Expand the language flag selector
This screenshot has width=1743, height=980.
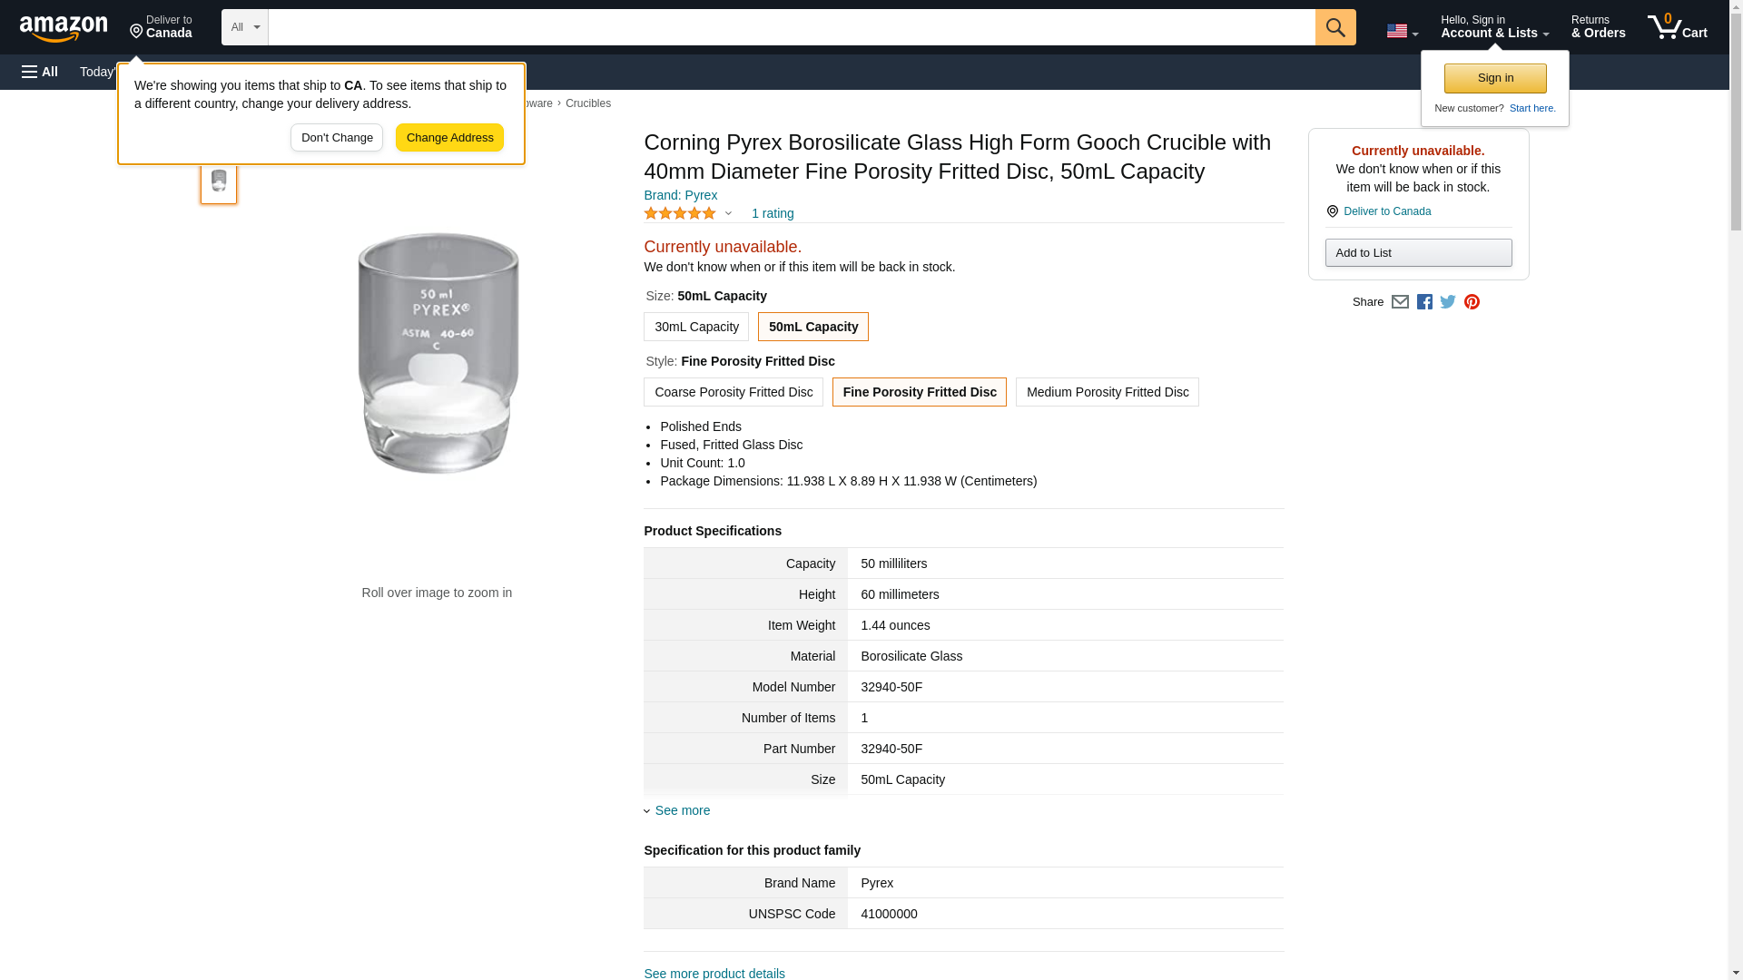coord(1402,31)
